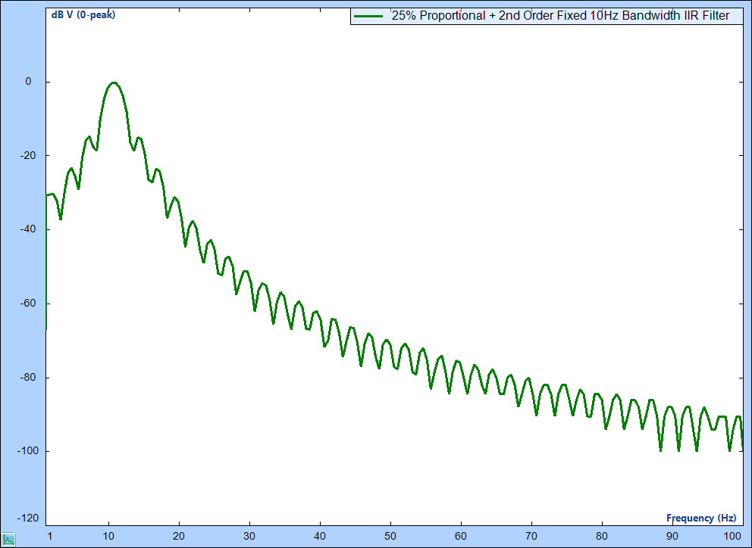Click the x-axis value 10

pos(109,536)
